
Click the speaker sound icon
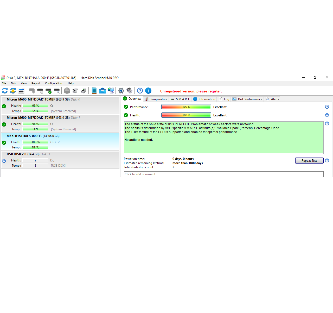tap(130, 91)
